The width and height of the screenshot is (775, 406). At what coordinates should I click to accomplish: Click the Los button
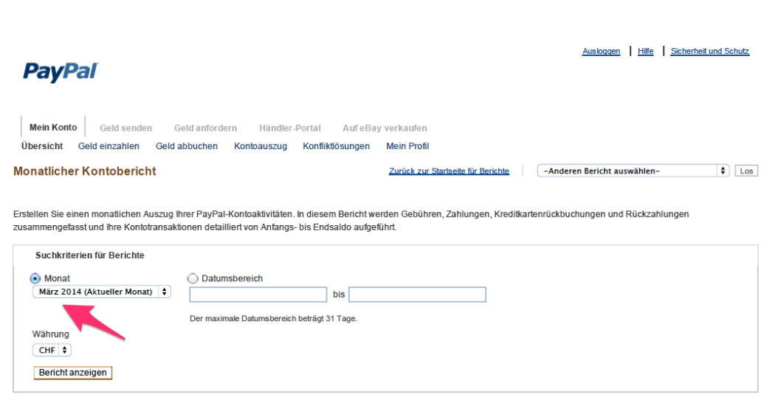tap(746, 171)
